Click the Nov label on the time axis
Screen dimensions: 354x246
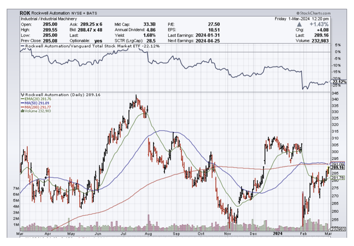point(228,234)
